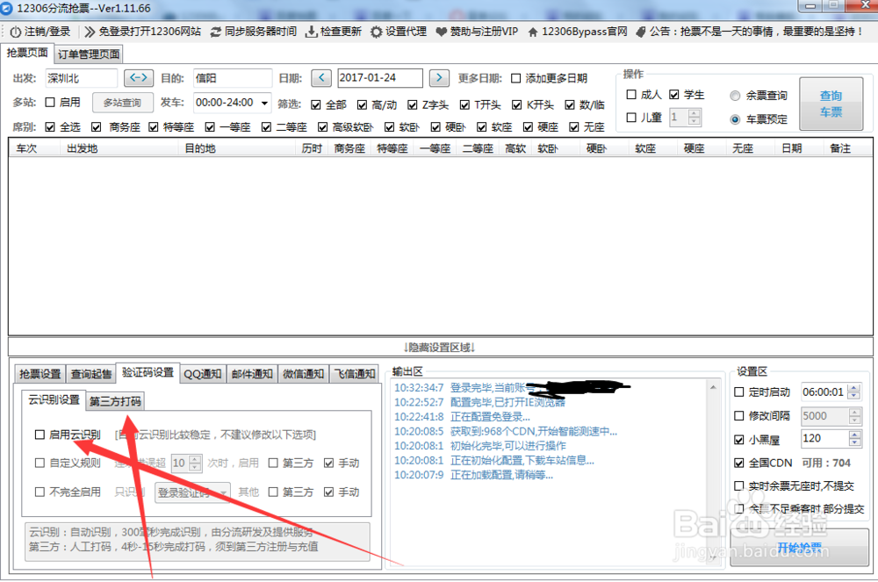The height and width of the screenshot is (582, 878).
Task: Click the output area scrollbar up arrow
Action: click(x=713, y=387)
